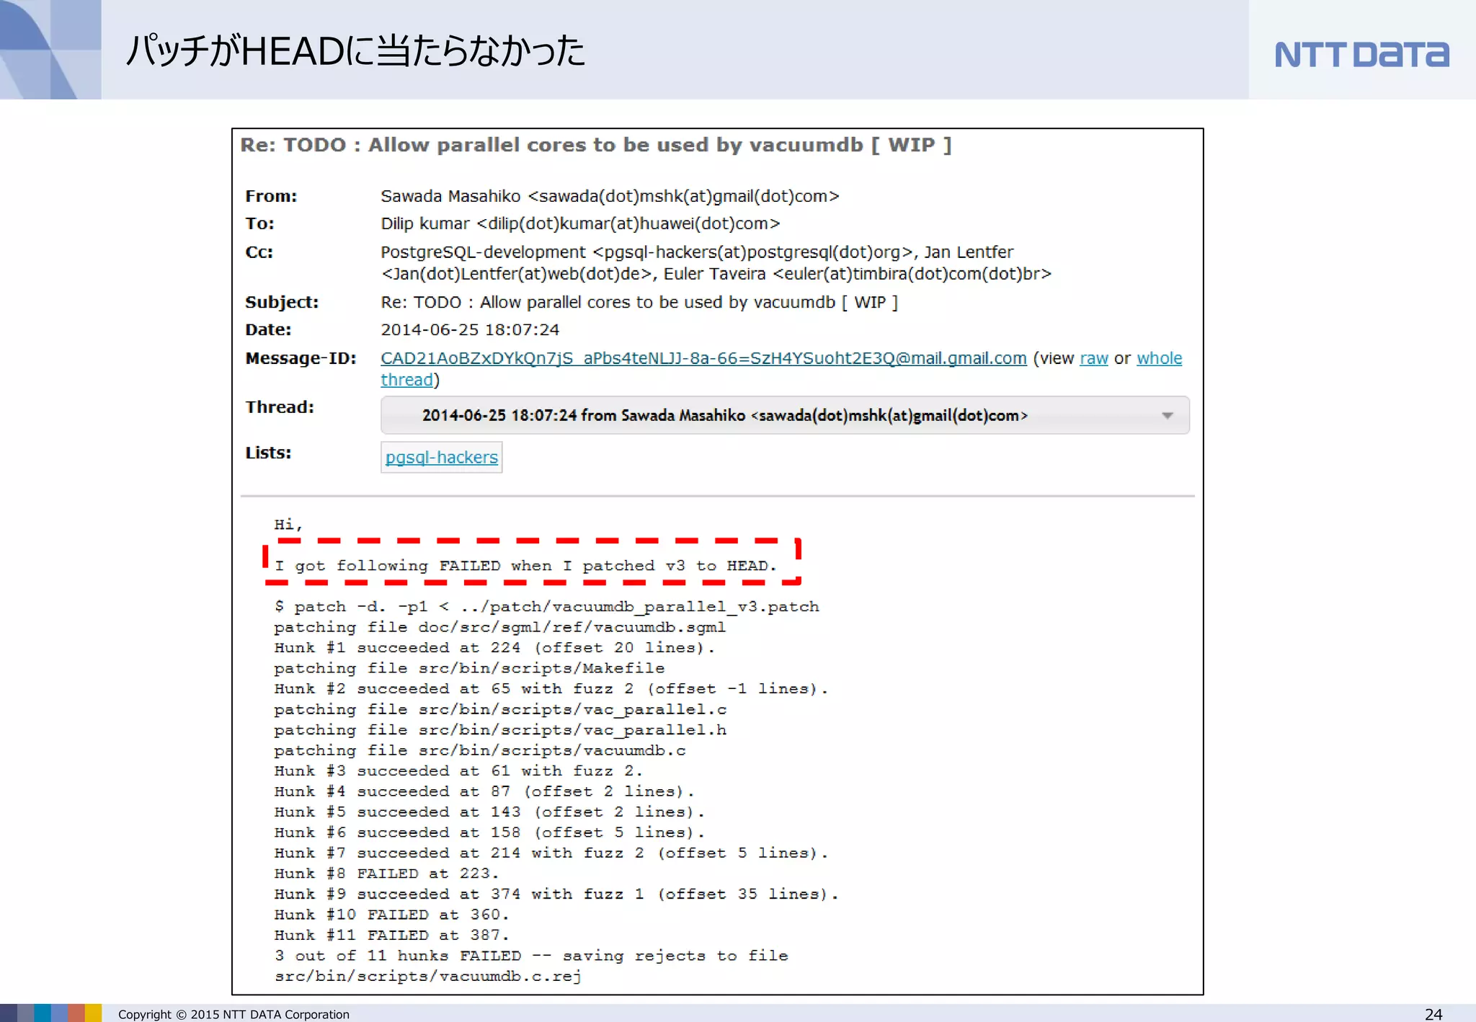Click the line 'Hunk #11 FAILED at 387'
This screenshot has width=1476, height=1022.
click(x=392, y=936)
